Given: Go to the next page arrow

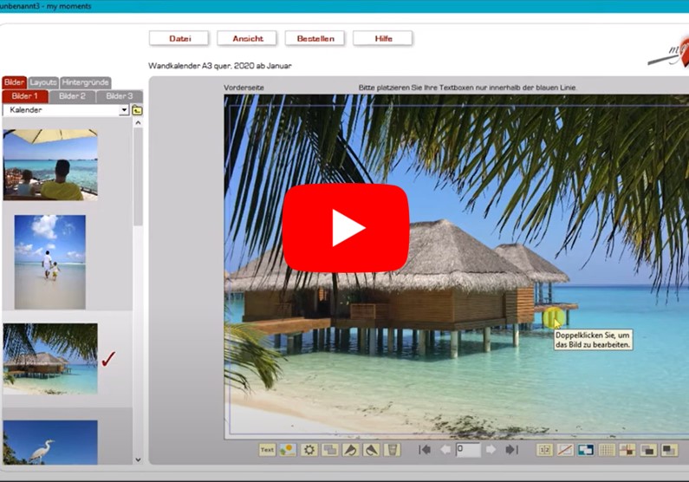Looking at the screenshot, I should (491, 450).
